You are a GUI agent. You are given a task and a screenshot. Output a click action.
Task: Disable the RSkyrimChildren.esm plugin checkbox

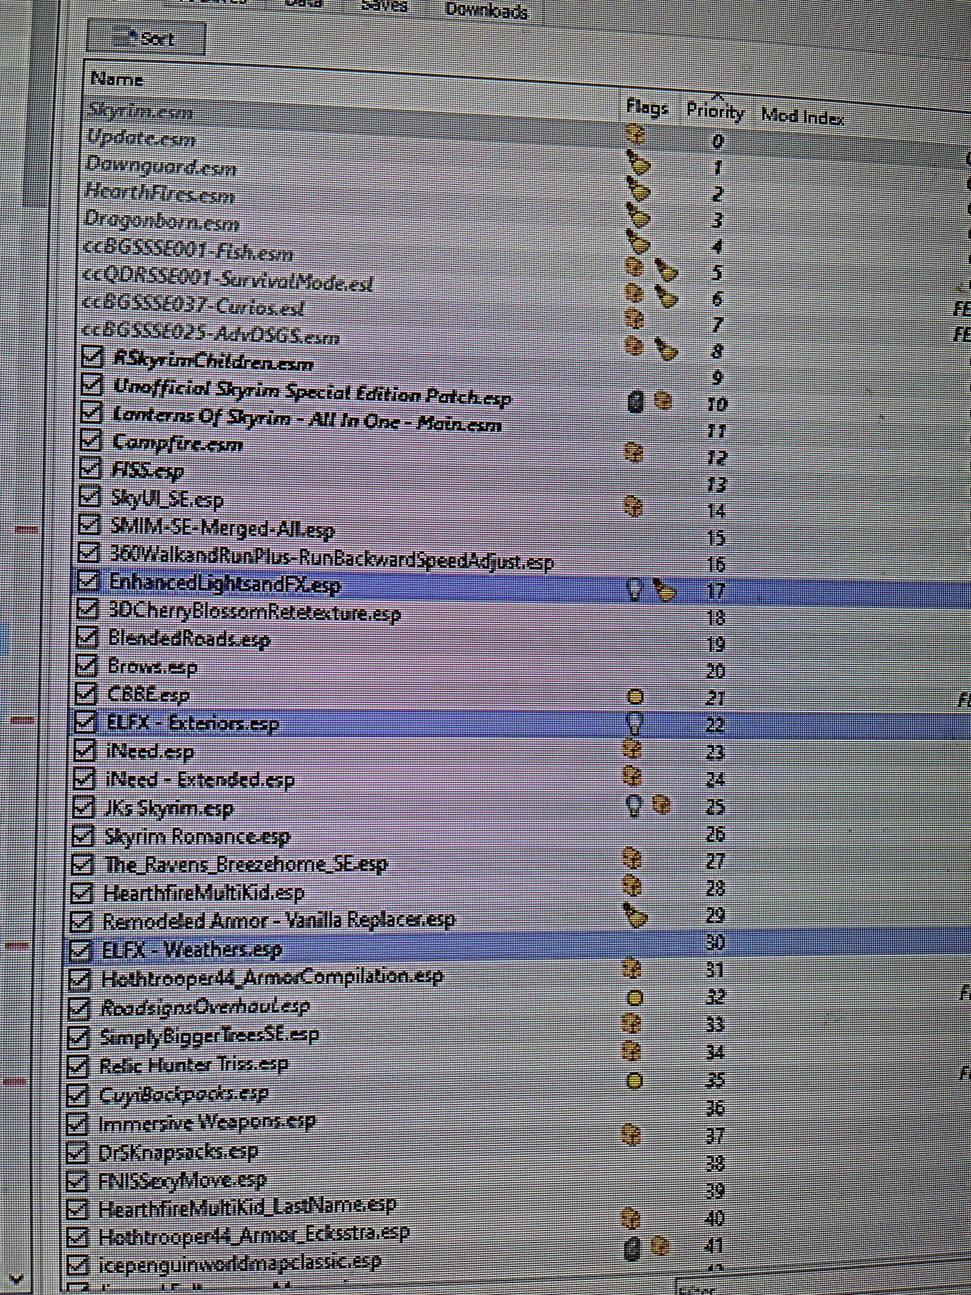coord(92,357)
